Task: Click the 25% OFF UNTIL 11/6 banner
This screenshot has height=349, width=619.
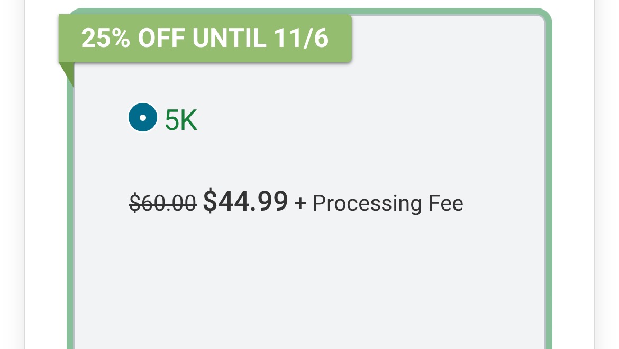Action: (205, 39)
